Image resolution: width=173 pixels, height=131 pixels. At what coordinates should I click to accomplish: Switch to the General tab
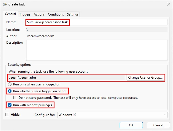(10, 14)
